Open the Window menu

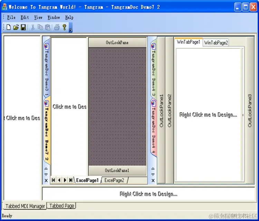(x=54, y=17)
